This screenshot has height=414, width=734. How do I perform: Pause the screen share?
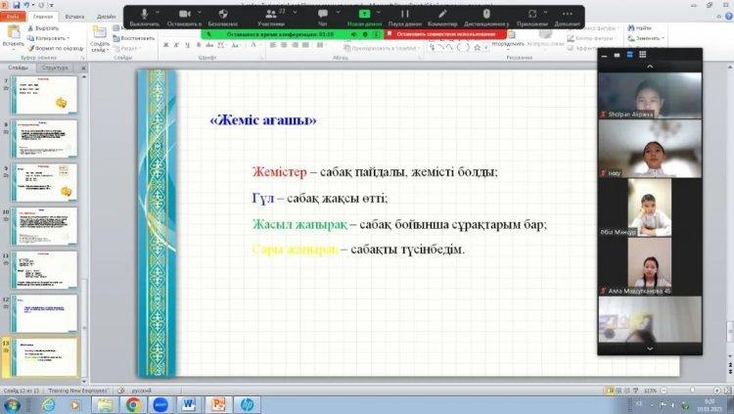(405, 17)
